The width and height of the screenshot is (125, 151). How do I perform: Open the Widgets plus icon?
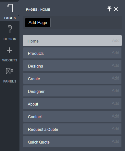(x=9, y=50)
